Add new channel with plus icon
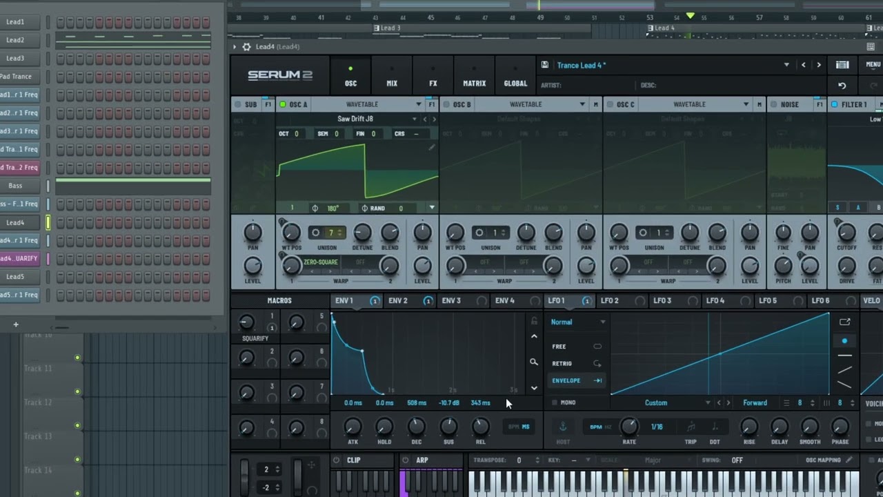The image size is (883, 497). (x=16, y=324)
